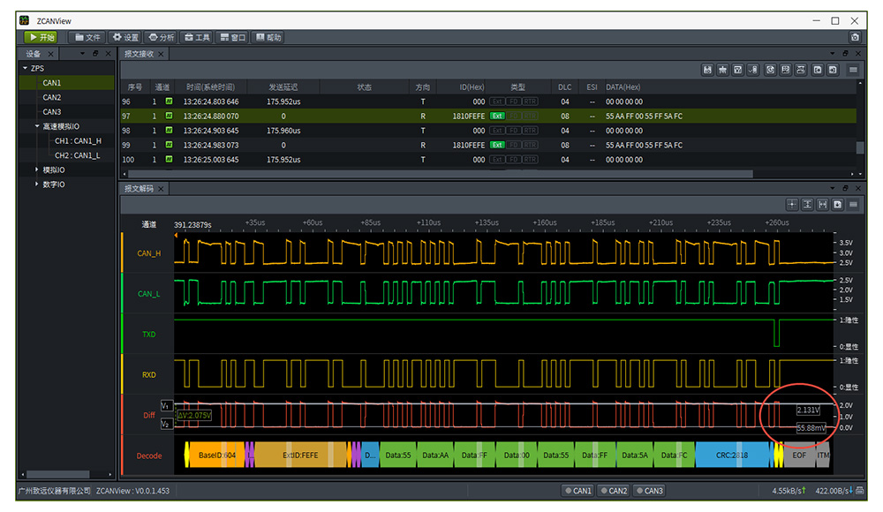Float the 设备 panel with the undock icon
The height and width of the screenshot is (512, 883).
(x=95, y=54)
